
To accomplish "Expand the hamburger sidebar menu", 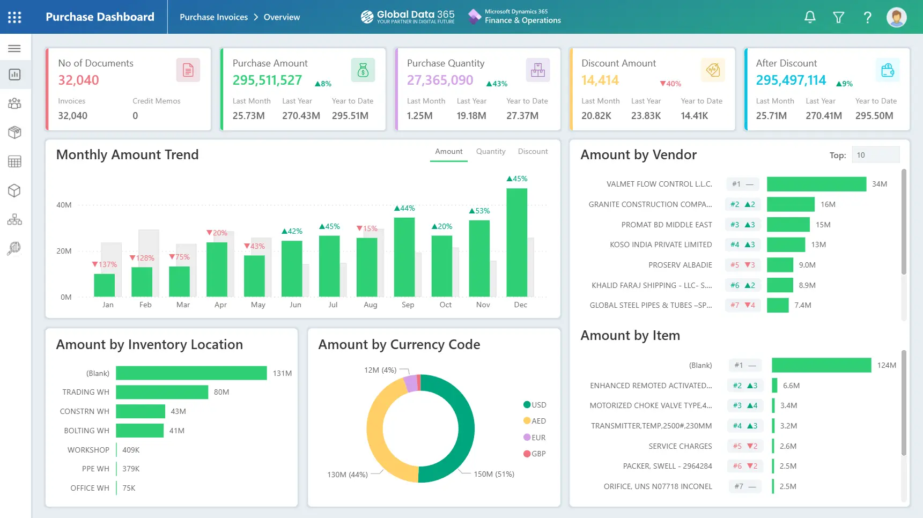I will coord(14,49).
